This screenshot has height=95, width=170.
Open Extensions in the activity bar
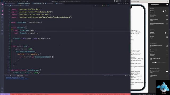[2, 17]
